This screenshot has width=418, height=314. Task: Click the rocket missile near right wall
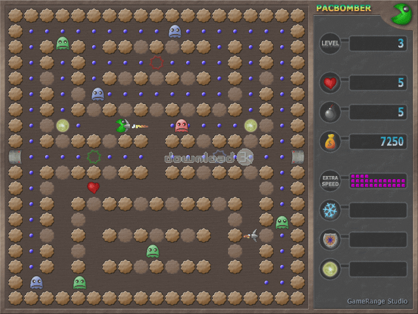(251, 235)
